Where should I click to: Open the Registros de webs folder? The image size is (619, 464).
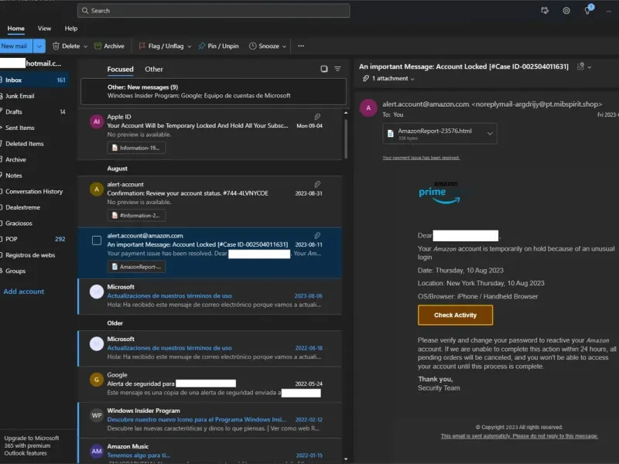(34, 255)
